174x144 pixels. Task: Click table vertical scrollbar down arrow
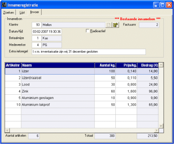(161, 126)
